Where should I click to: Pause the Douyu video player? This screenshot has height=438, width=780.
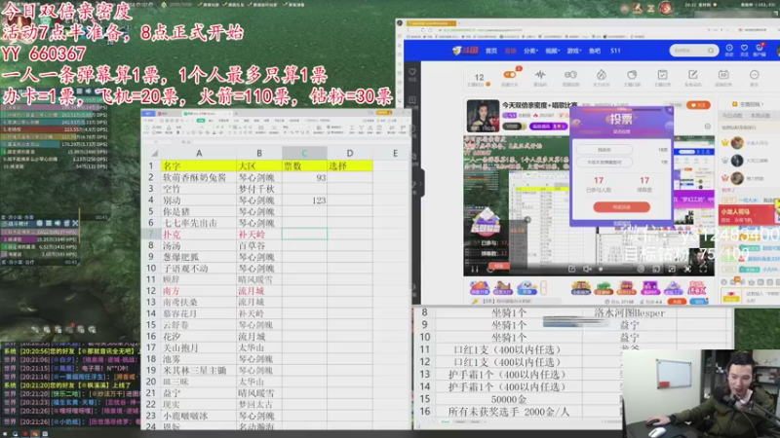(x=475, y=270)
